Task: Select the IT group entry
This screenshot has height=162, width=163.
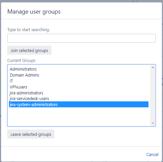Action: (79, 81)
